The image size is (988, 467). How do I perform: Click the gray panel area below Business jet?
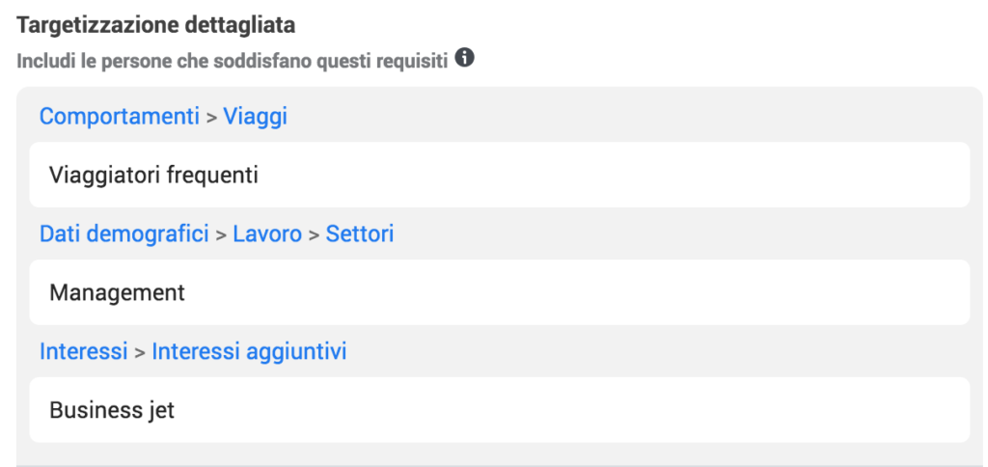point(499,453)
